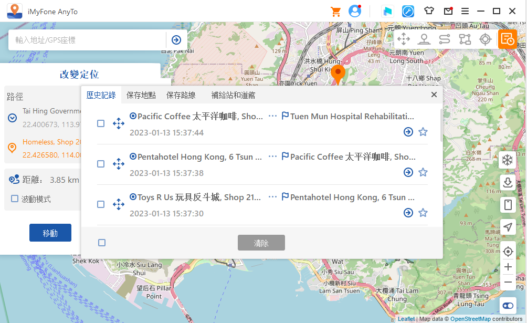This screenshot has height=323, width=527.
Task: Click the search go arrow button
Action: (x=176, y=40)
